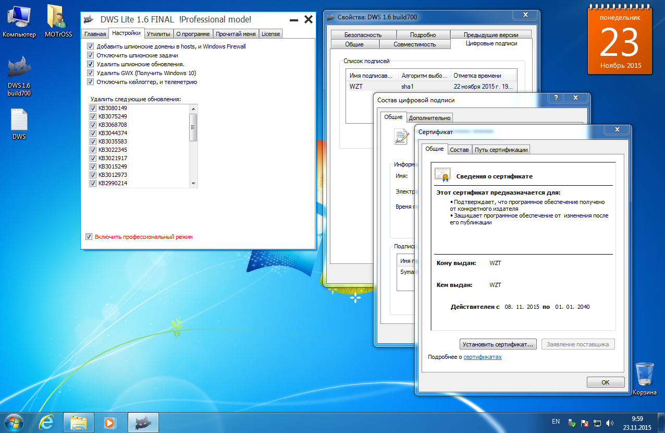Screen dimensions: 665x433
Task: Click the updates list scroll down arrow
Action: click(193, 184)
